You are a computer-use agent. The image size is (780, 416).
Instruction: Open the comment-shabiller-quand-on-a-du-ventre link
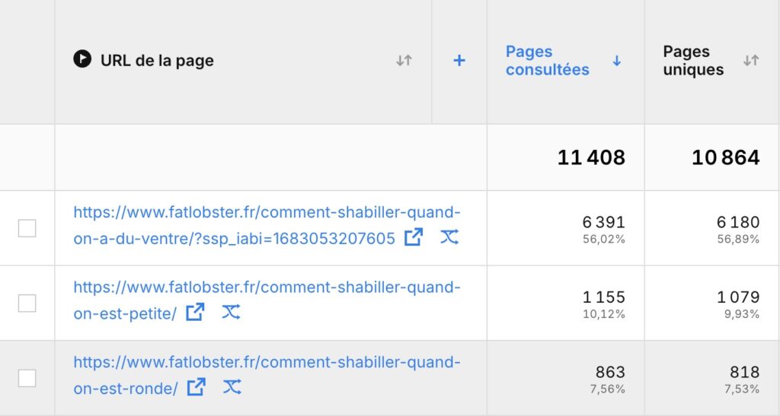[267, 225]
